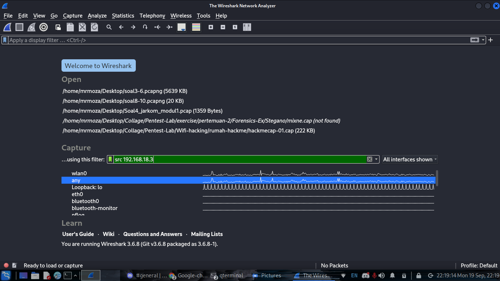Open the recent file soal8-10.pcapng
The width and height of the screenshot is (500, 281).
(x=123, y=101)
